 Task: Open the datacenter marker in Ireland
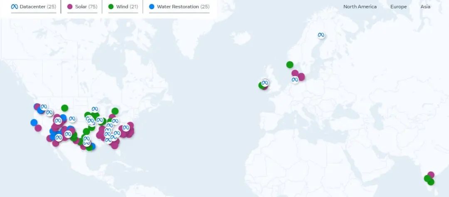[265, 83]
